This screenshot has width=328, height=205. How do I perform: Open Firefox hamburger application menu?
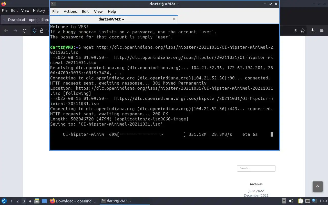click(x=322, y=30)
